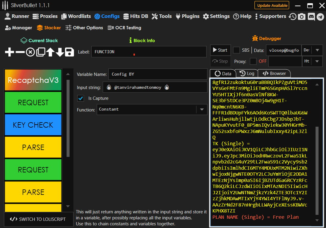Open the data type dropdown in Debugger
Viewport: 326px width, 228px height.
pos(317,50)
